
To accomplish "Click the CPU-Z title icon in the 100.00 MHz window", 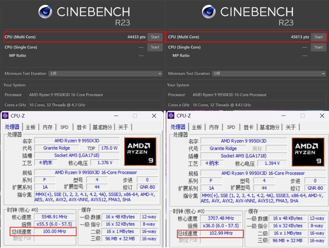I will tap(5, 116).
